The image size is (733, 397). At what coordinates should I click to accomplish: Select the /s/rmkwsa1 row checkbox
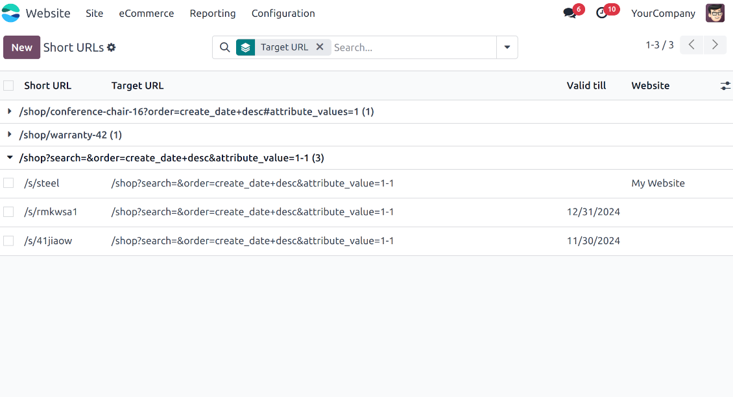pos(8,212)
